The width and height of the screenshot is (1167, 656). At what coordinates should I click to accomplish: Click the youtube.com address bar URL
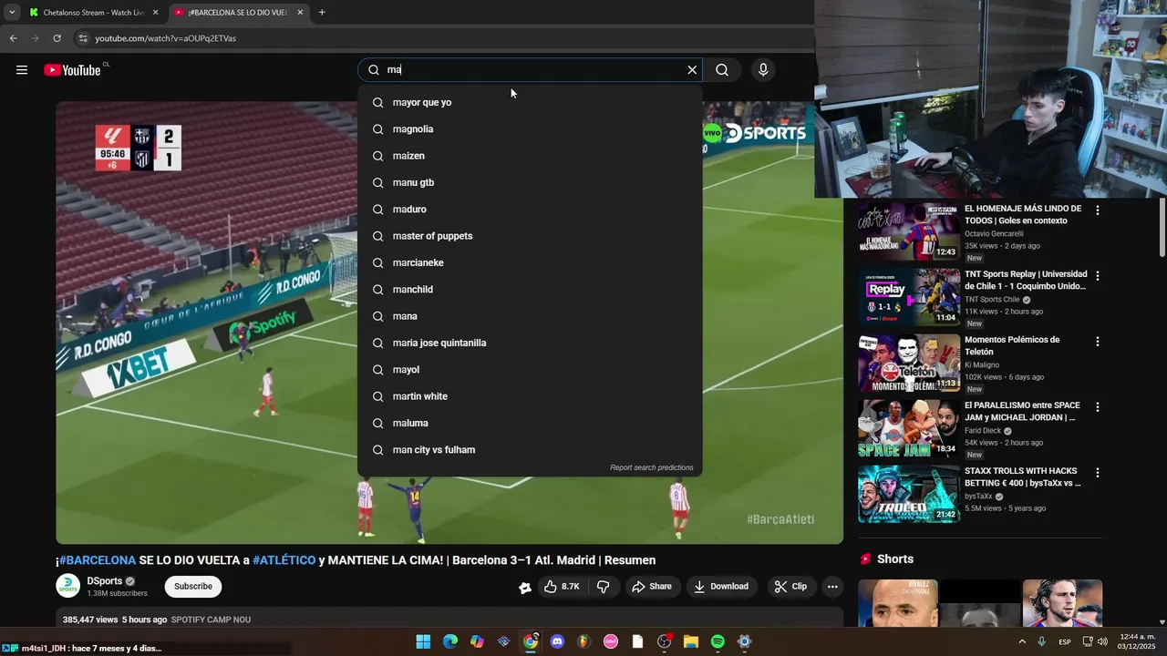tap(165, 38)
